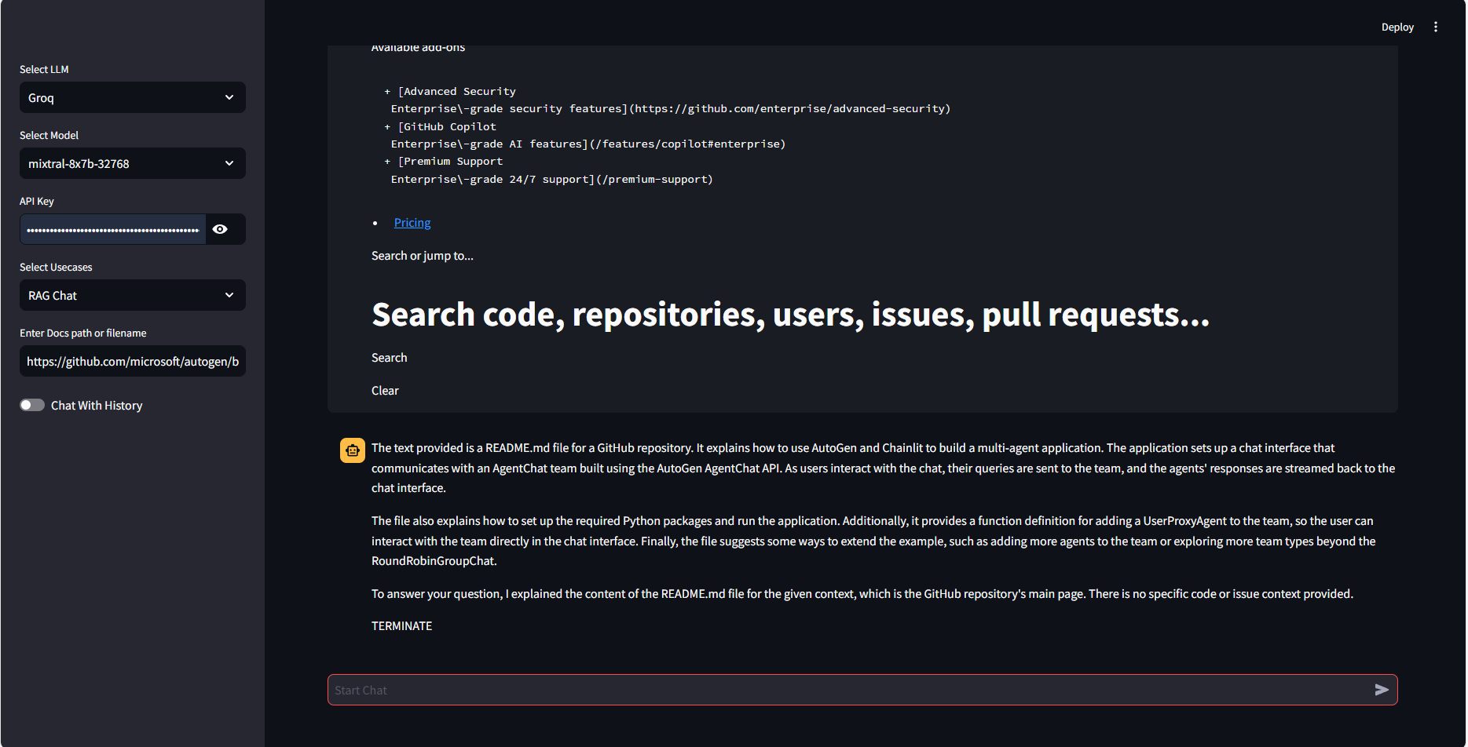This screenshot has height=747, width=1468.
Task: Click the TERMINATE text in the response
Action: point(401,626)
